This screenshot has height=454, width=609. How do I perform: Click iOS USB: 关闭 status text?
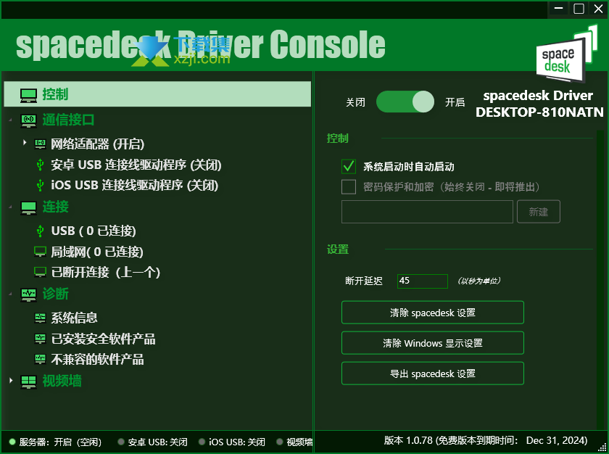[x=237, y=442]
